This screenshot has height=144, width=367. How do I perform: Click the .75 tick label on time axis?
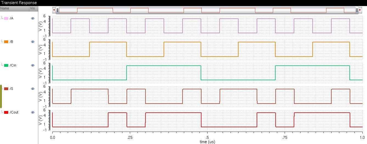[285, 137]
